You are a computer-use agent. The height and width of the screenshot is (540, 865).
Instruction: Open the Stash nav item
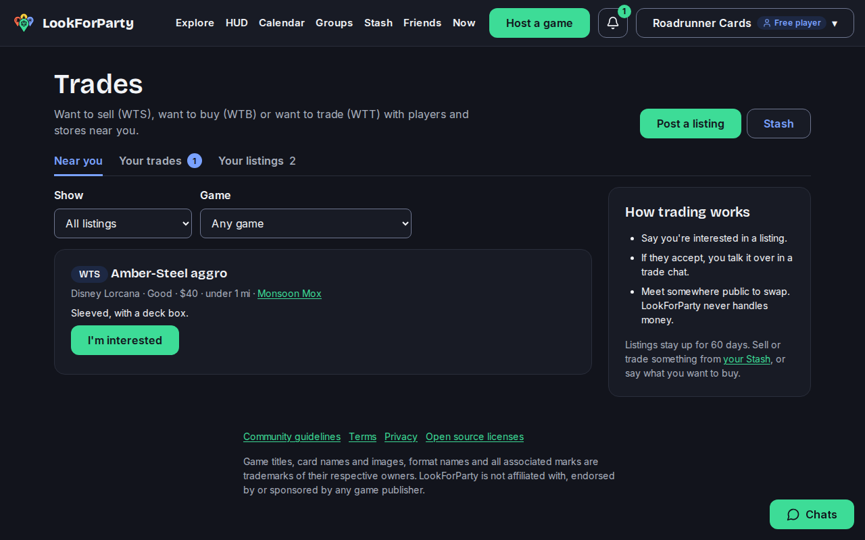378,23
